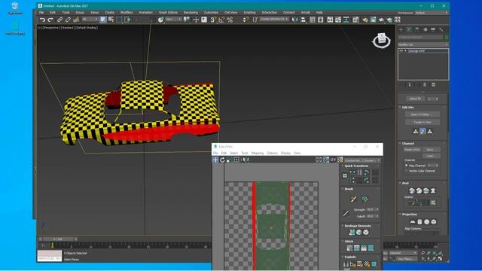Select the Select and Link chain icon
Viewport: 482px width, 271px height.
pyautogui.click(x=59, y=20)
